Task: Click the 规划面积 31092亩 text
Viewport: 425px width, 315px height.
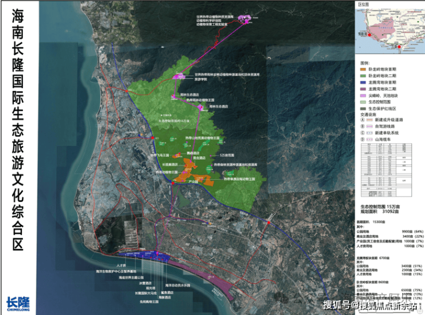Action: pos(379,212)
